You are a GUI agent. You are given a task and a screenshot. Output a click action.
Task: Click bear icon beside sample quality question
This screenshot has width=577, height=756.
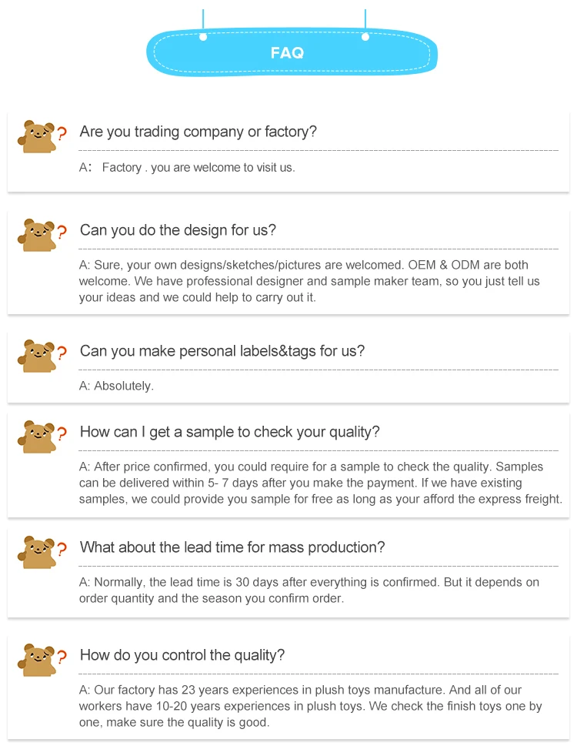tap(37, 437)
